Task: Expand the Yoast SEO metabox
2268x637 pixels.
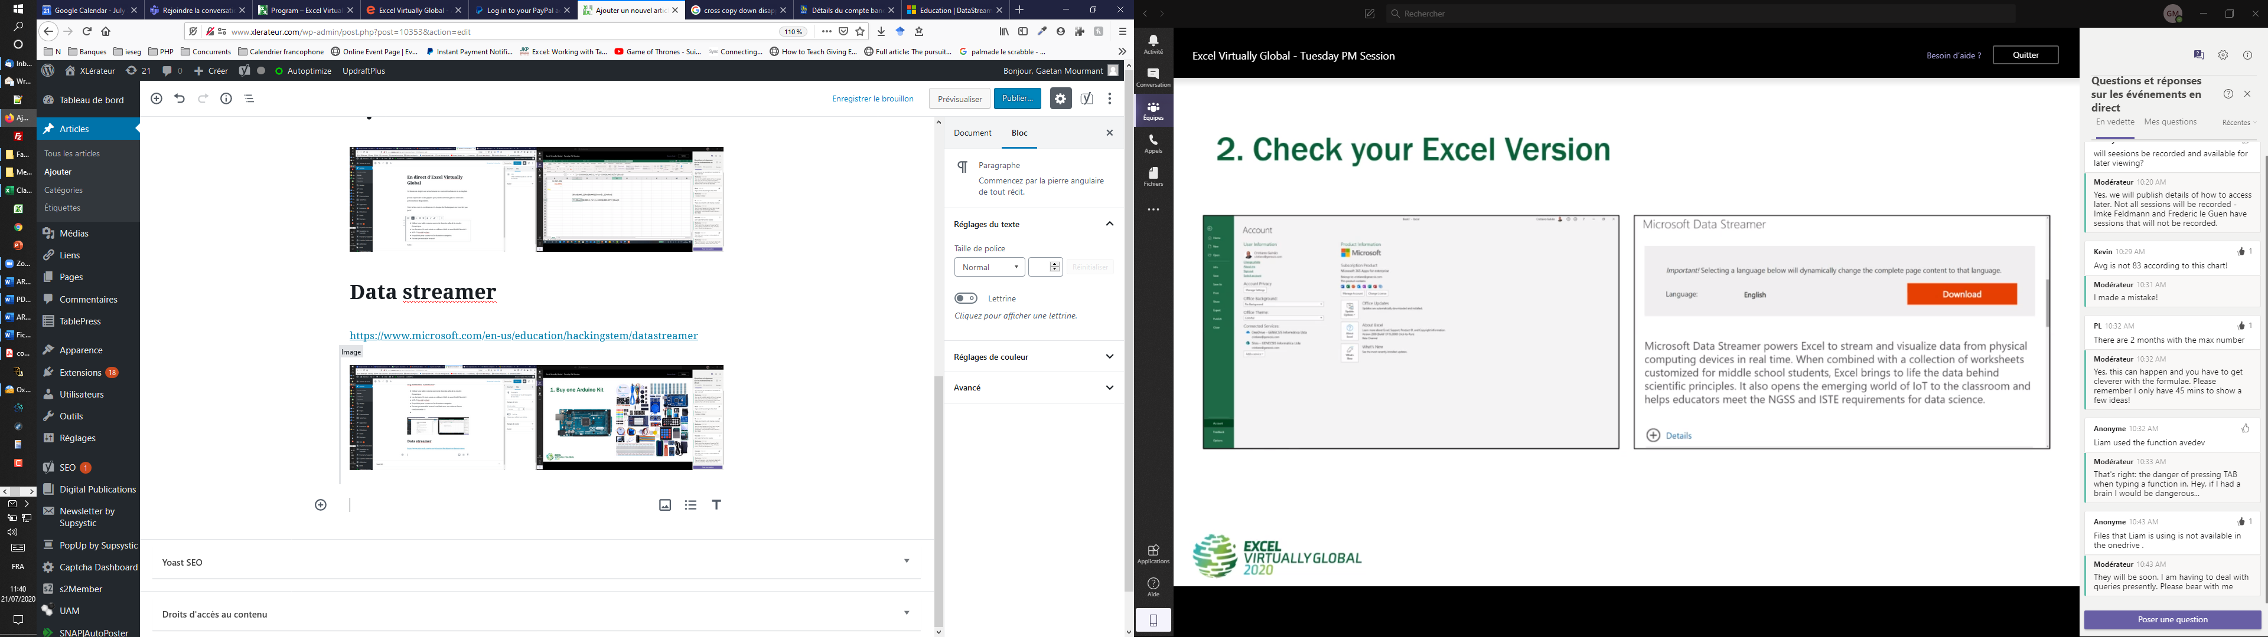Action: (907, 562)
